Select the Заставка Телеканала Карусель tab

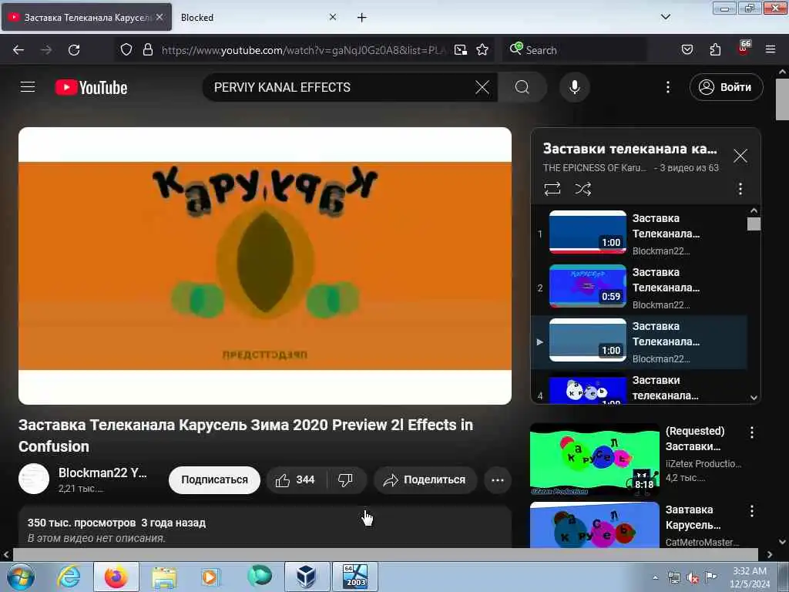point(86,18)
